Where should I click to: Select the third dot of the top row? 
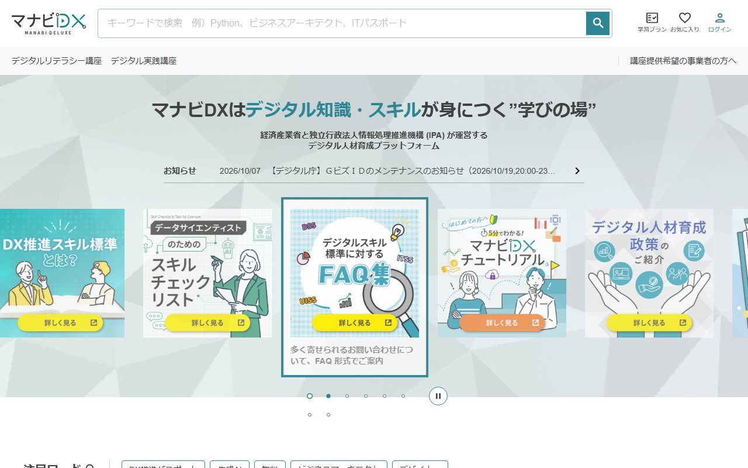pyautogui.click(x=347, y=396)
